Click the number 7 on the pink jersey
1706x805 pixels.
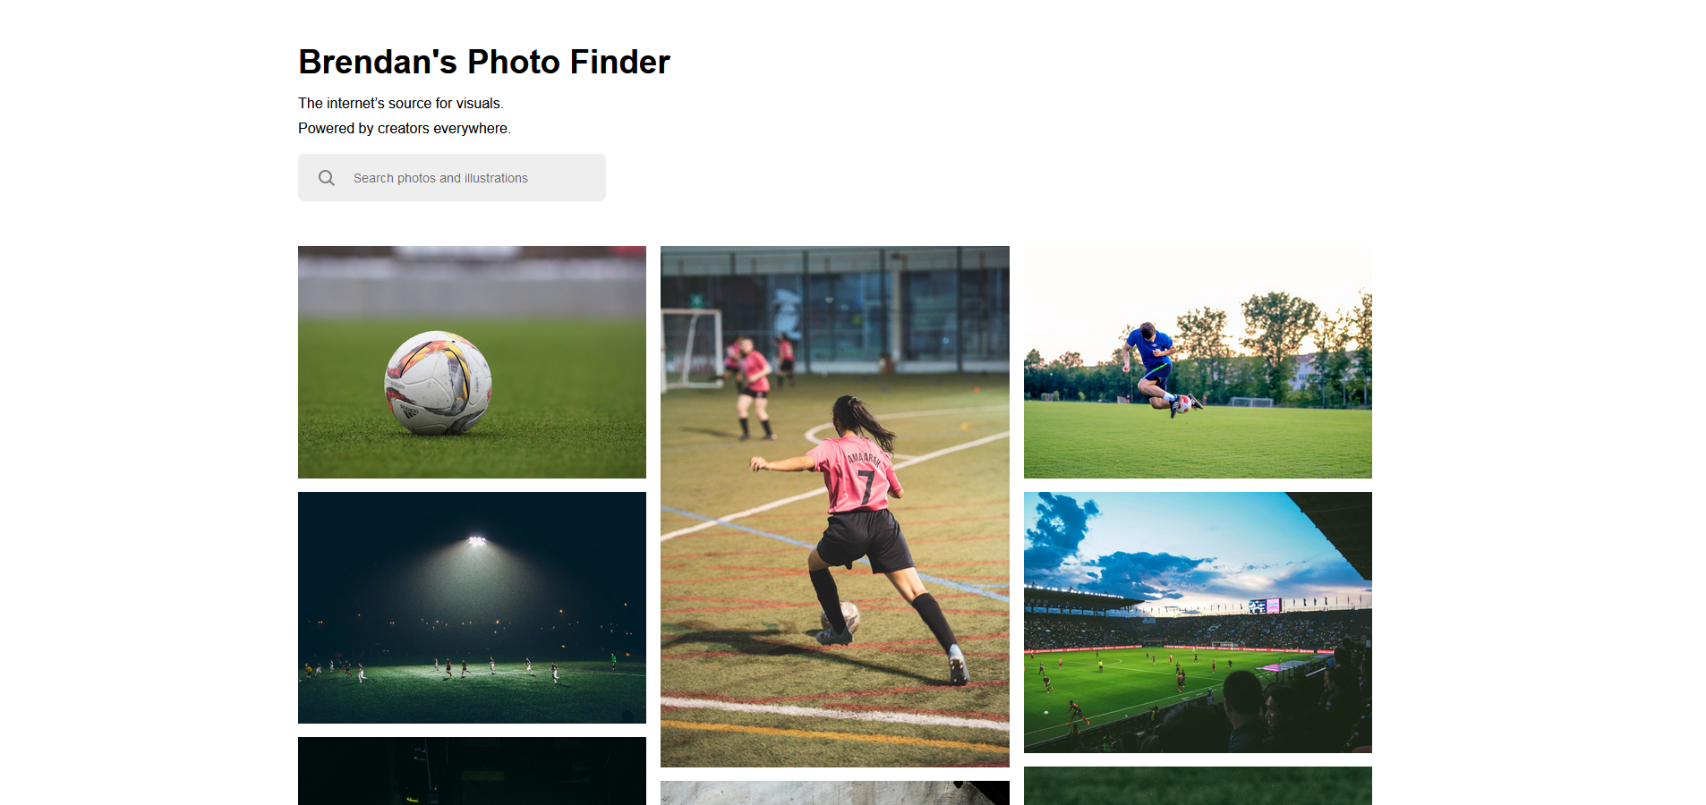click(866, 486)
